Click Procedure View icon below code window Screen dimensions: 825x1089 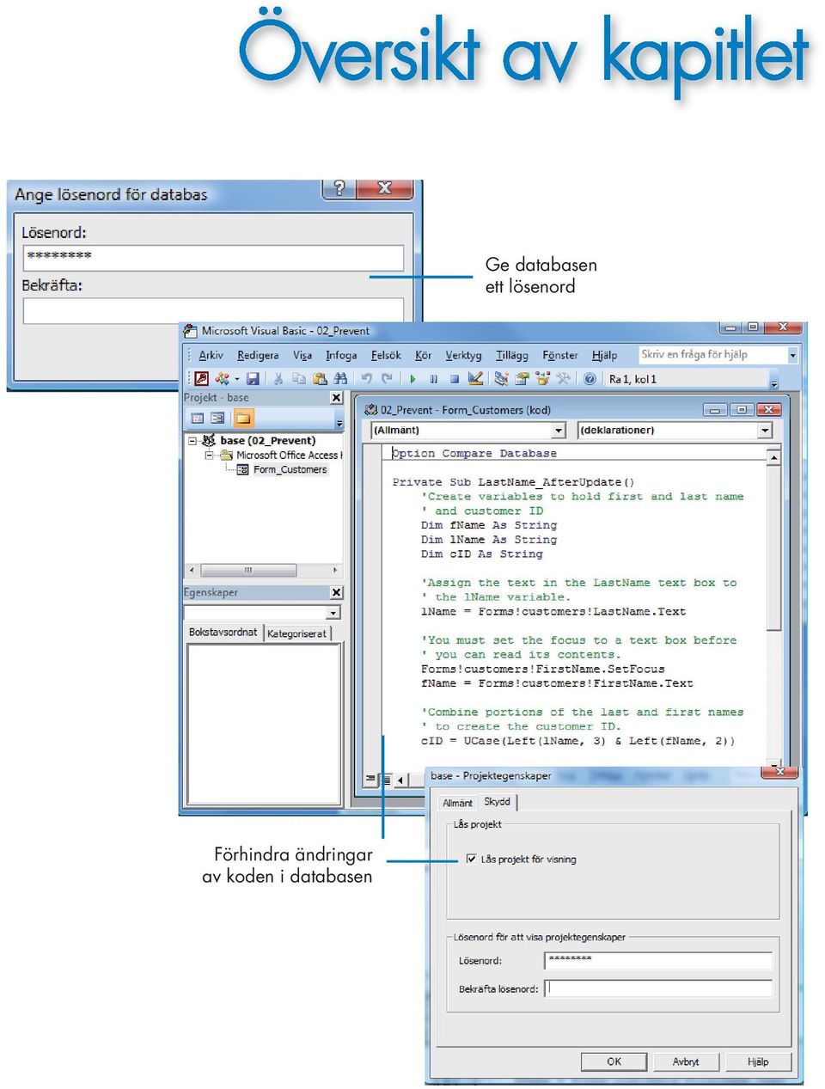click(x=370, y=780)
